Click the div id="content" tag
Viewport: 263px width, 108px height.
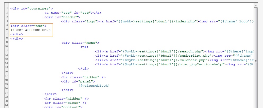tap(63, 107)
